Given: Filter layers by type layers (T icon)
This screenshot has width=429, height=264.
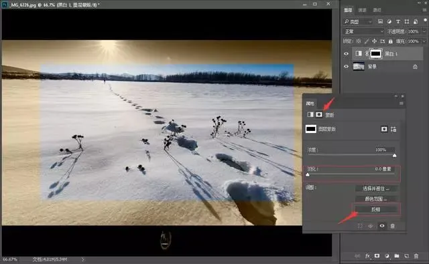Looking at the screenshot, I should click(x=397, y=21).
